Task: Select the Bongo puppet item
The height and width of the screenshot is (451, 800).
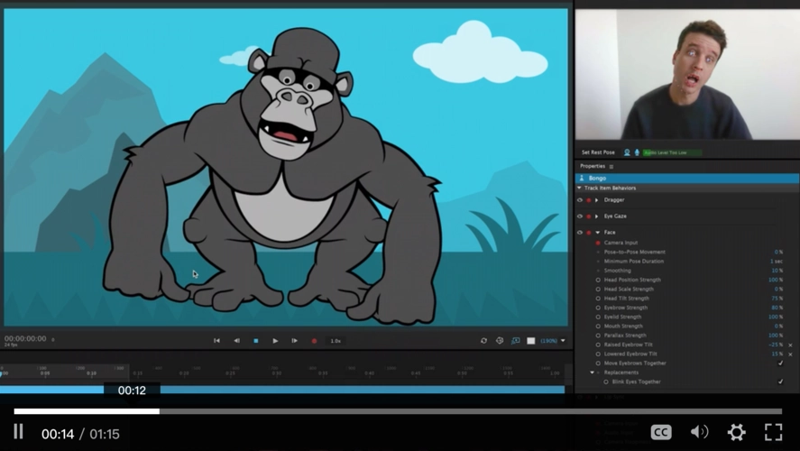Action: click(597, 179)
